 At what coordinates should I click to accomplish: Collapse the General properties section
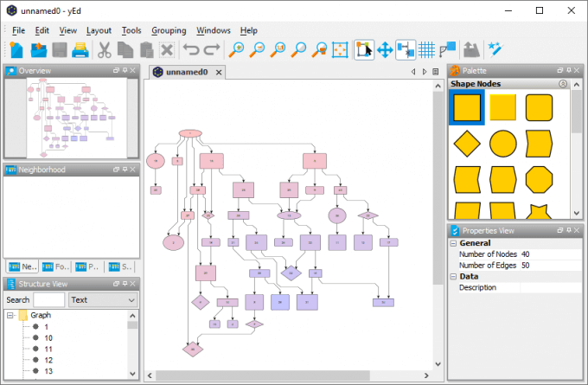click(453, 243)
